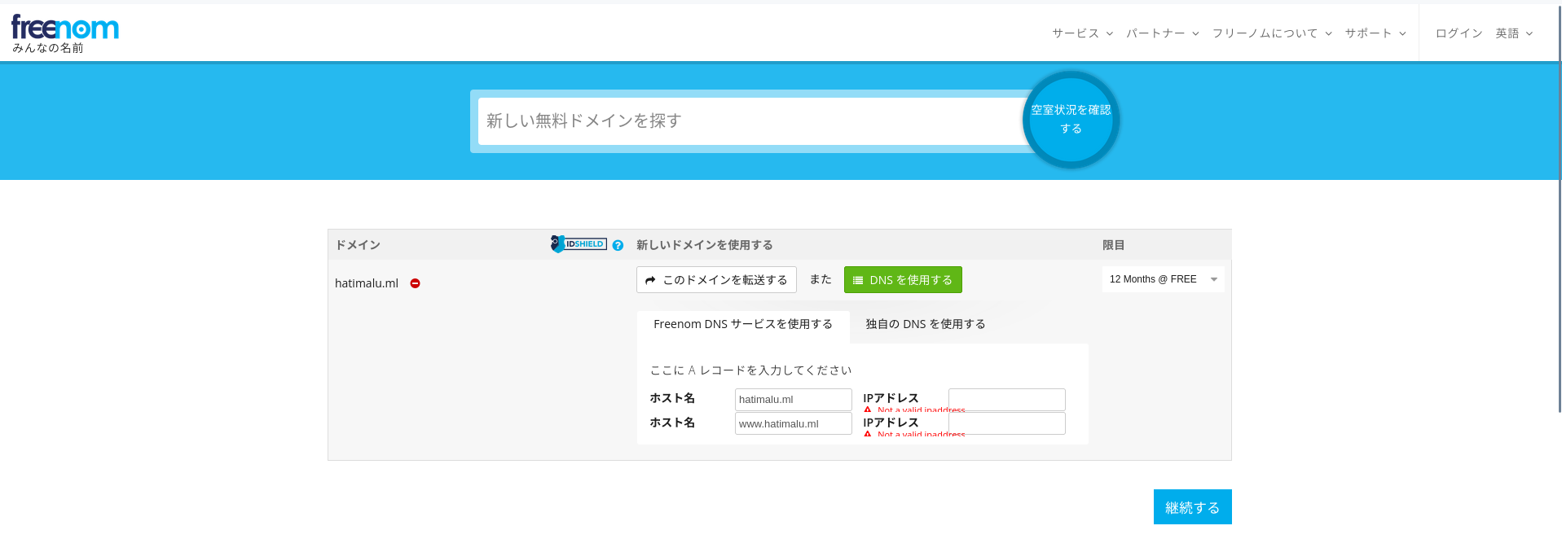The width and height of the screenshot is (1562, 552).
Task: Click the hatimalu.ml hostname field
Action: tap(793, 400)
